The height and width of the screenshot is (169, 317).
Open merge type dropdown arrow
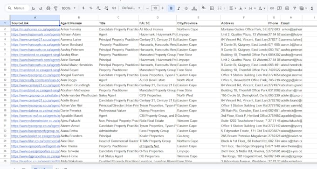pyautogui.click(x=224, y=8)
